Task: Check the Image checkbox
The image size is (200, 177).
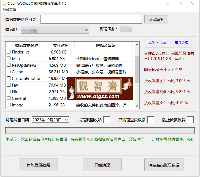Action: coord(9,105)
